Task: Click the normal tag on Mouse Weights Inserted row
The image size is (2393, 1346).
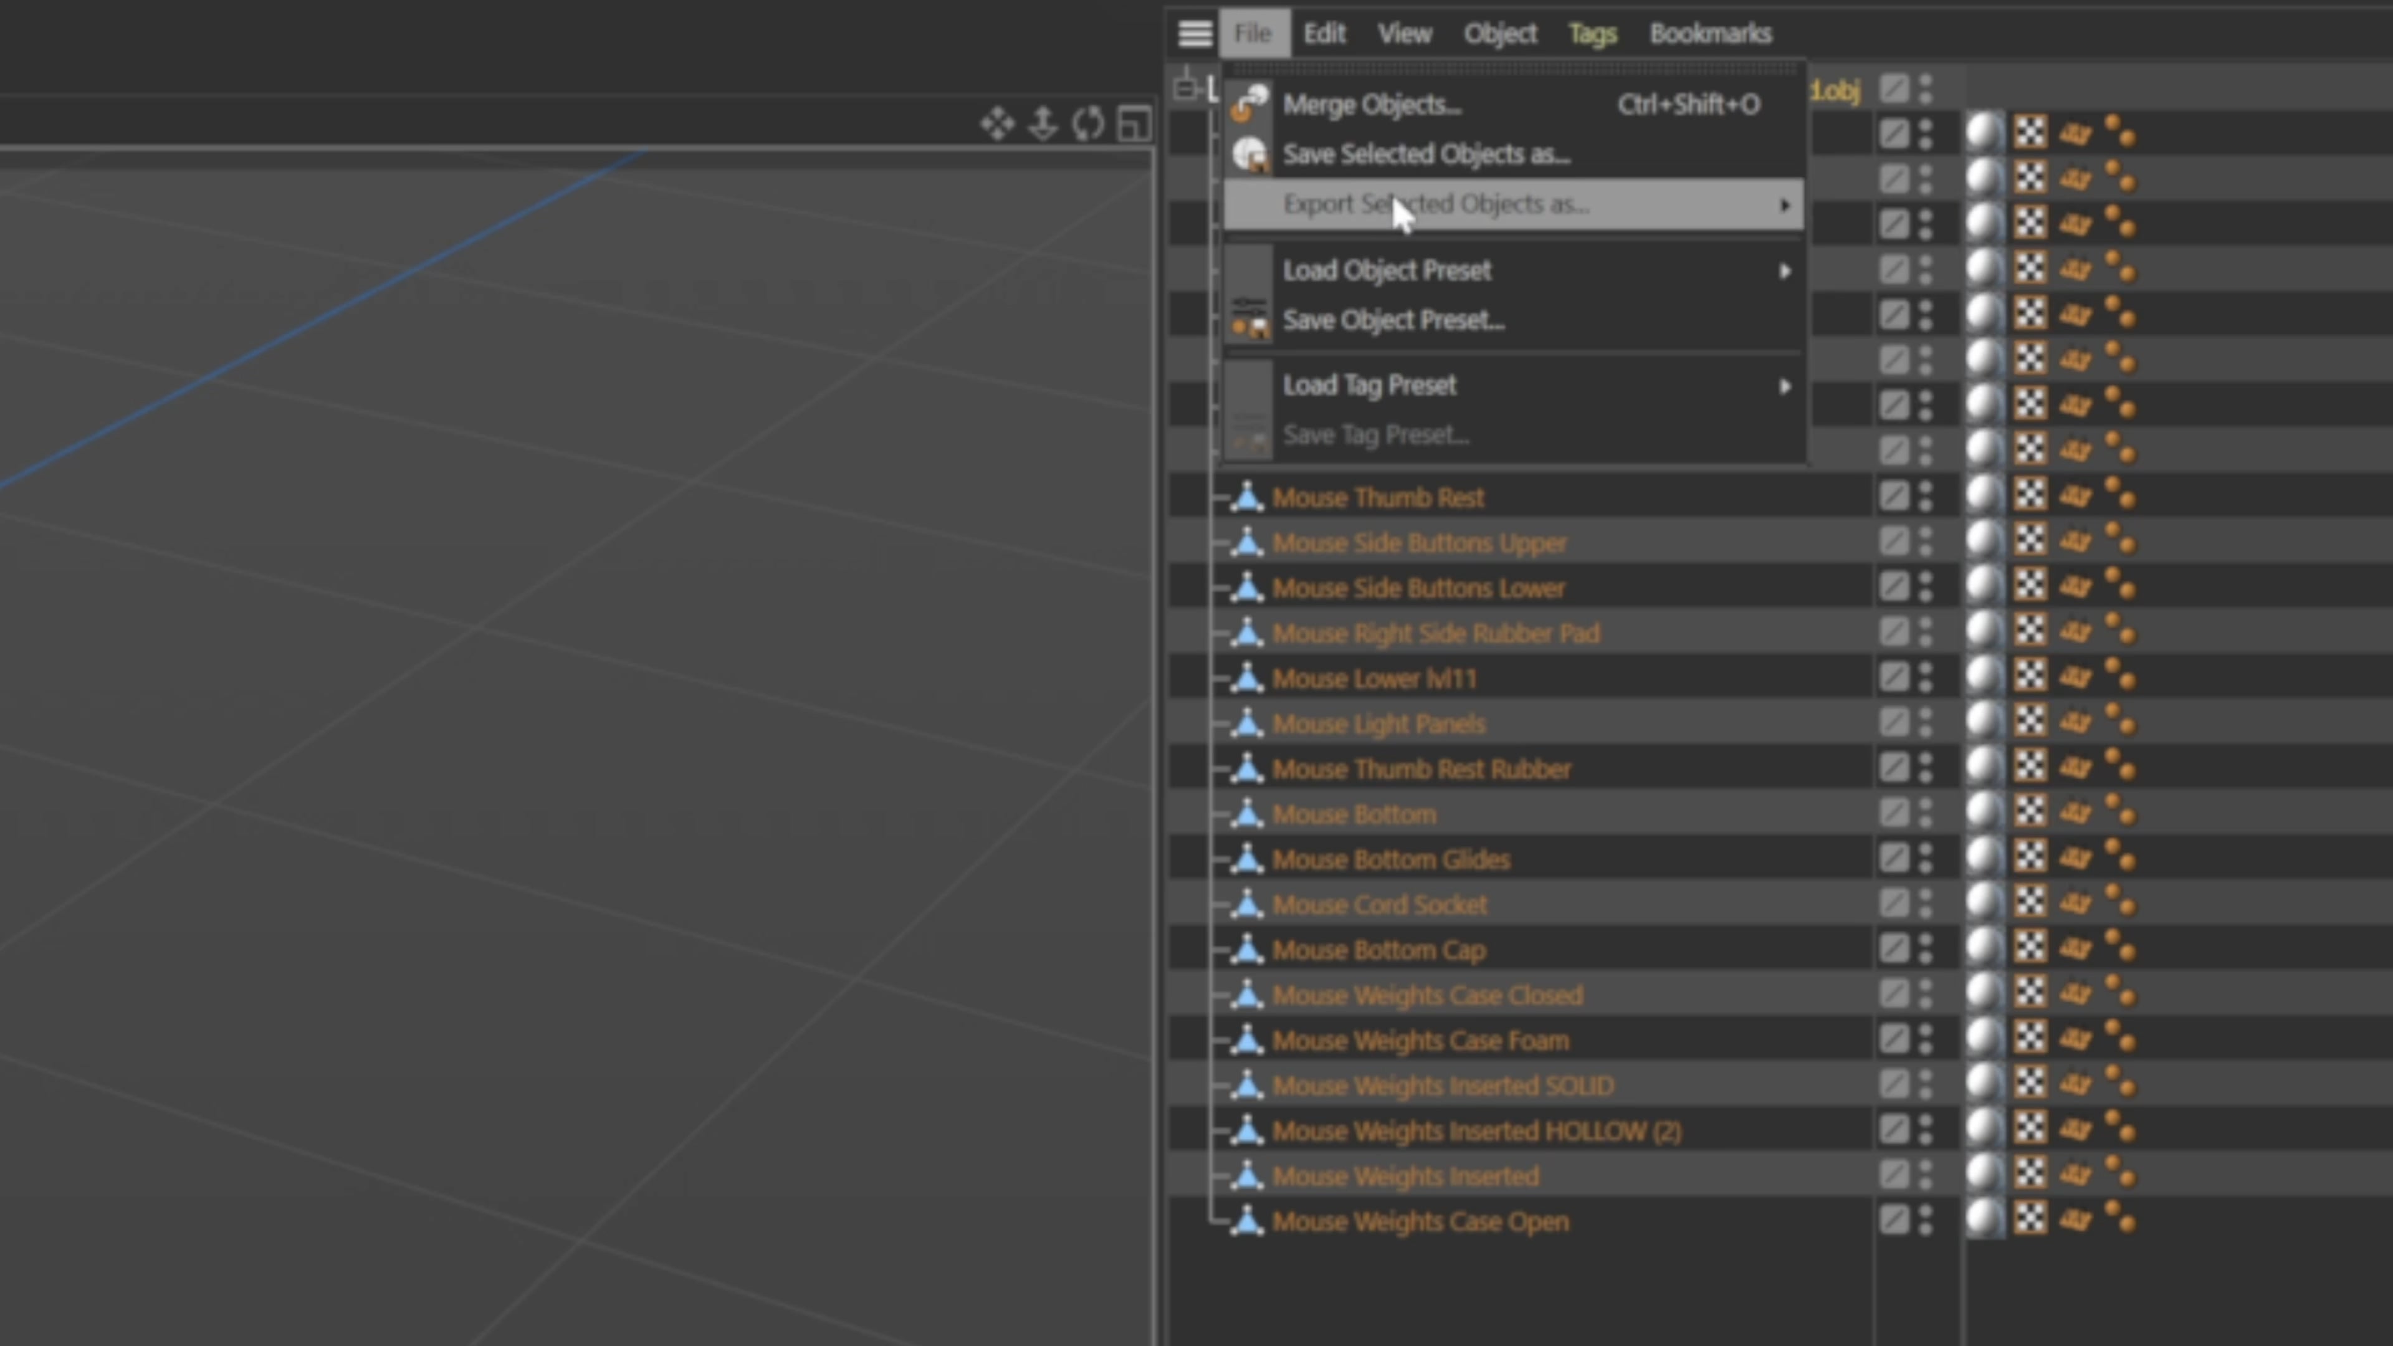Action: click(x=2075, y=1174)
